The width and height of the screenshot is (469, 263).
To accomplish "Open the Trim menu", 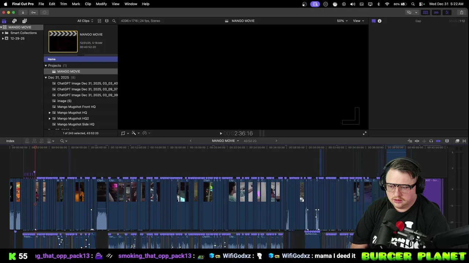I will [63, 4].
